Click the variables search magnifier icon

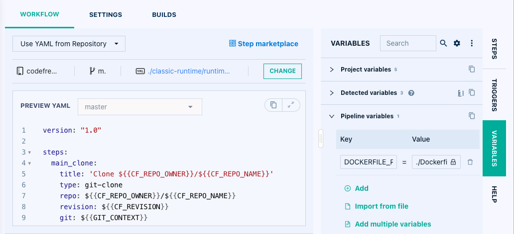click(x=443, y=43)
